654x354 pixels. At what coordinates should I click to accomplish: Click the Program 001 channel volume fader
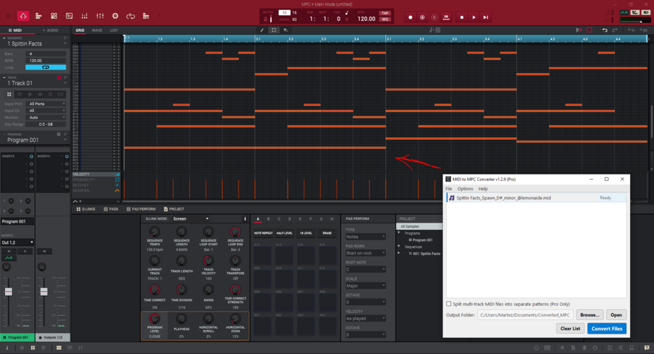click(x=8, y=292)
